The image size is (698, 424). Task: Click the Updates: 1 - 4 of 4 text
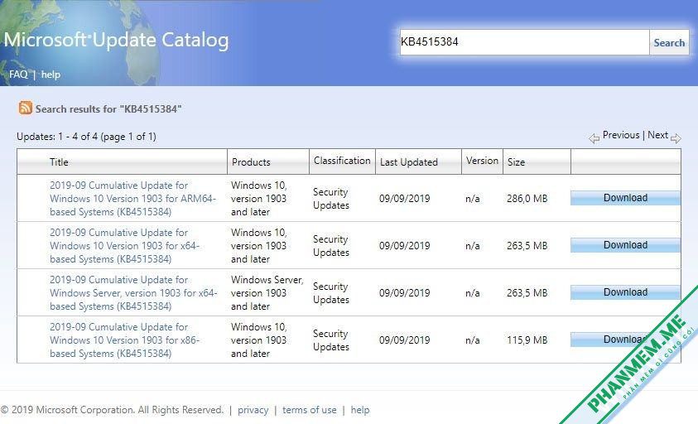tap(86, 137)
